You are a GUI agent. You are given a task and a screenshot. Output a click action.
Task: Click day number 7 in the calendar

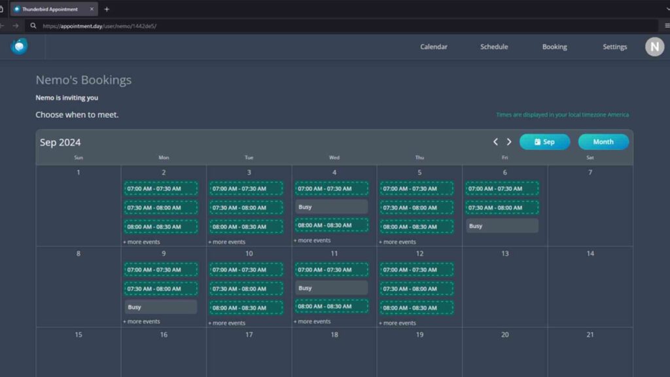590,172
